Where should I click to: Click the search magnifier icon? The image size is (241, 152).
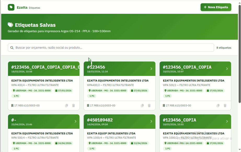click(12, 48)
